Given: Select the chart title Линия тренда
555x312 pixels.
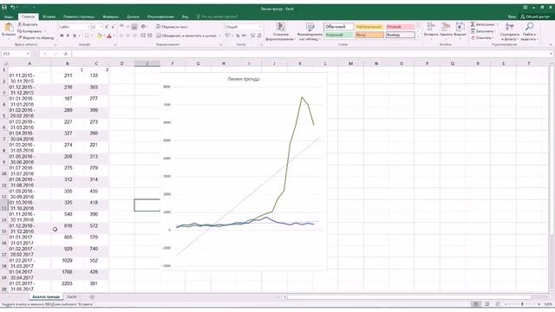Looking at the screenshot, I should 243,79.
